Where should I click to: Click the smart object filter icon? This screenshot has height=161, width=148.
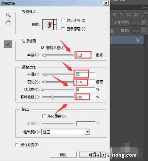click(x=136, y=15)
